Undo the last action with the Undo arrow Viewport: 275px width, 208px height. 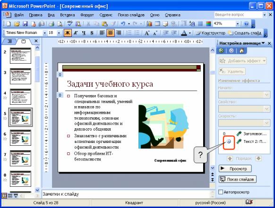[123, 24]
